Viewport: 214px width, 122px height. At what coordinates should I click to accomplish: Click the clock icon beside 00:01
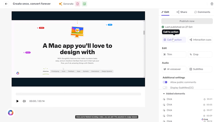[205, 99]
